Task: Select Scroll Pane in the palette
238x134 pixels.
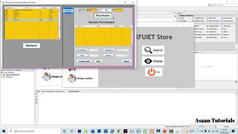Action: click(x=226, y=18)
